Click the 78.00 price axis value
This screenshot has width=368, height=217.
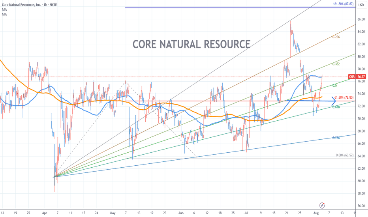(x=361, y=69)
